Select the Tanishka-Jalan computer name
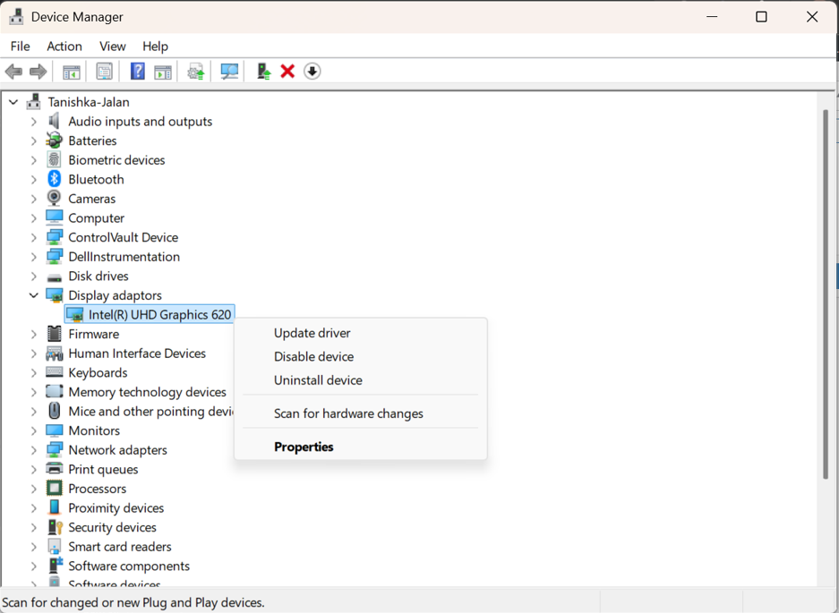The width and height of the screenshot is (839, 613). click(x=89, y=102)
